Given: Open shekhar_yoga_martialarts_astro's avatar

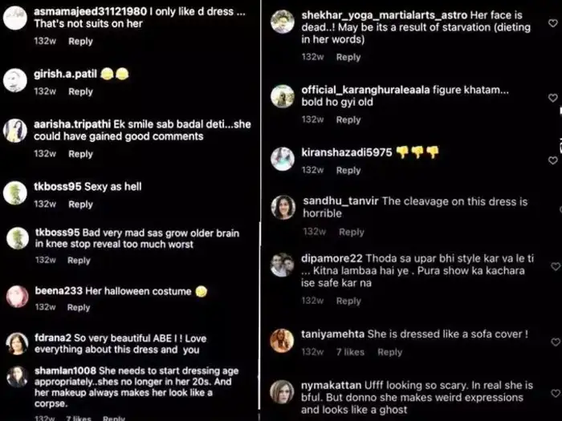Looking at the screenshot, I should pos(283,22).
